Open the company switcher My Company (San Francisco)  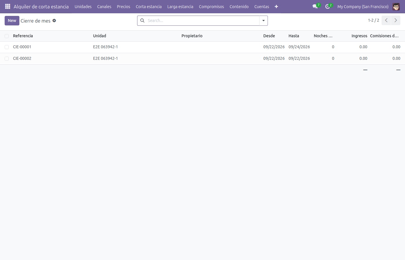tap(363, 7)
